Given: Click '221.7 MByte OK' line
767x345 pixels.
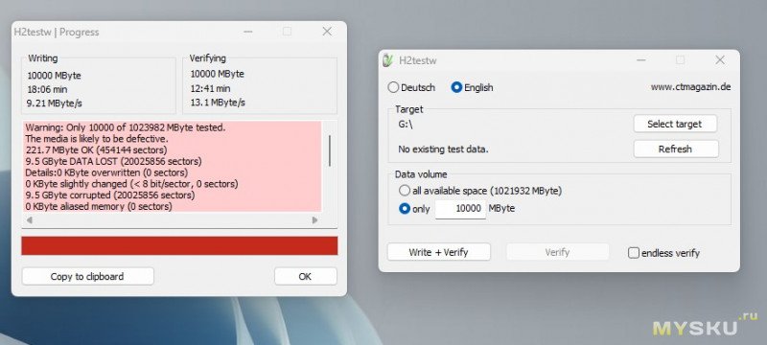Looking at the screenshot, I should (x=96, y=150).
